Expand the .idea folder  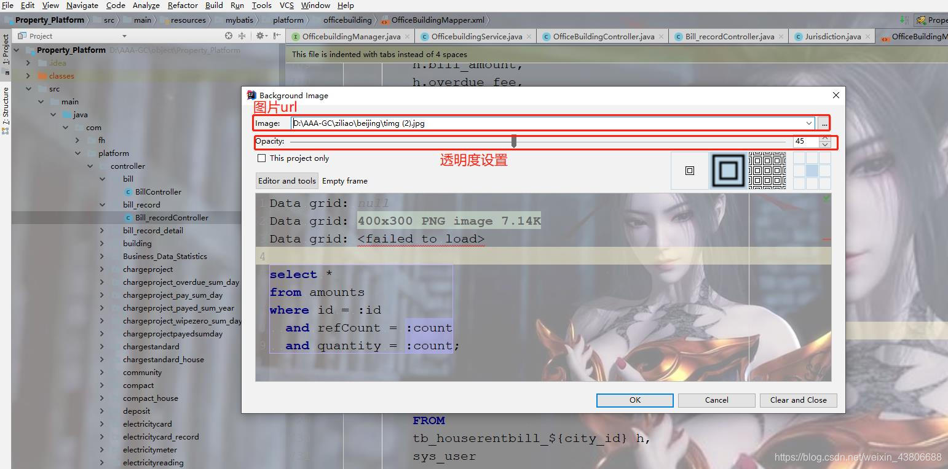coord(28,63)
